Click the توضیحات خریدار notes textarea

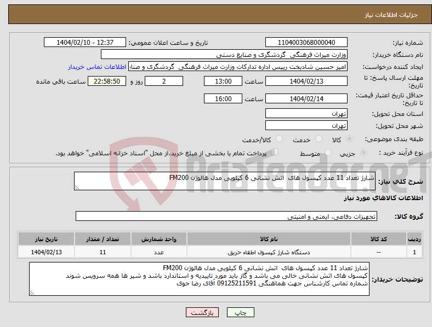199,279
